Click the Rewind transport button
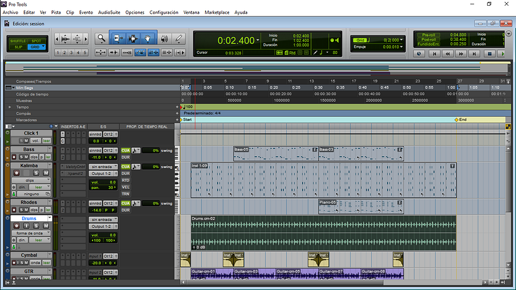This screenshot has height=290, width=516. point(447,54)
